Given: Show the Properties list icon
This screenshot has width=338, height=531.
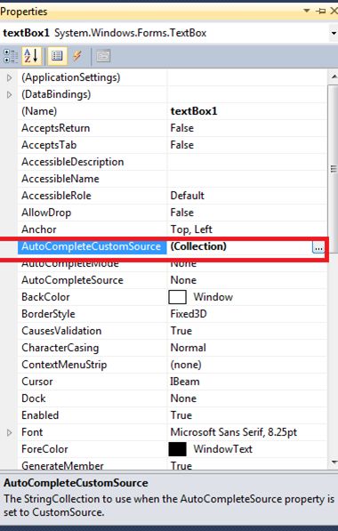Looking at the screenshot, I should [x=57, y=56].
